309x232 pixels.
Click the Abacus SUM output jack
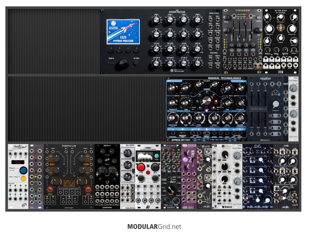[69, 202]
